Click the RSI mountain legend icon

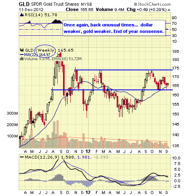coord(22,15)
